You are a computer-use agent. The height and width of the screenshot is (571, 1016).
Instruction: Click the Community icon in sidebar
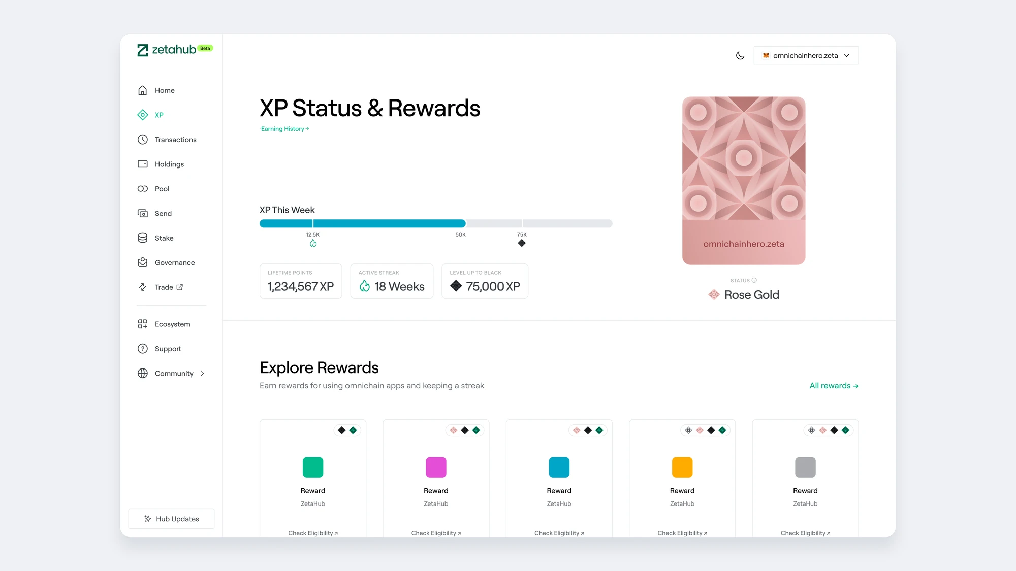tap(142, 373)
